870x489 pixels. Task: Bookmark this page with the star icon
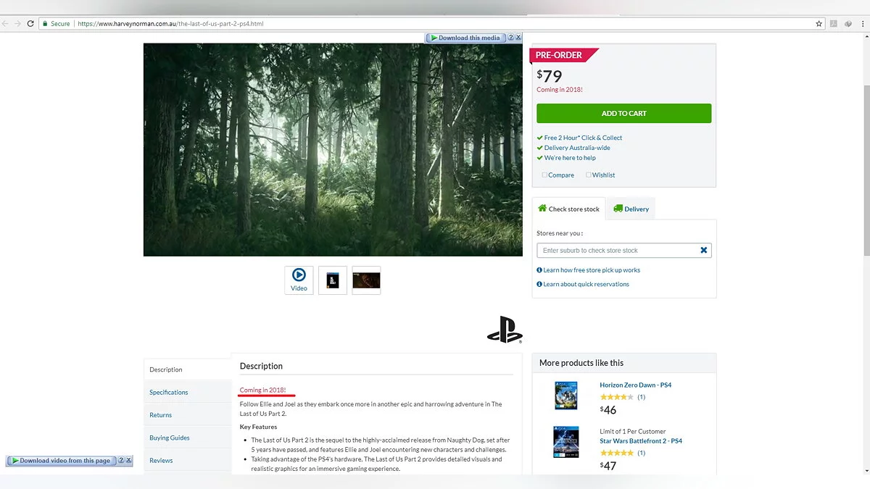coord(819,24)
